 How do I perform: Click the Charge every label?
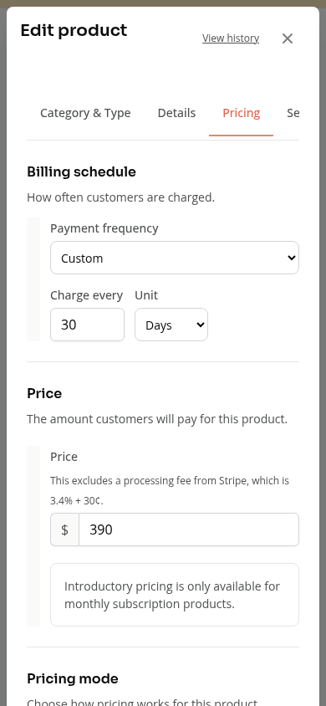pos(86,295)
